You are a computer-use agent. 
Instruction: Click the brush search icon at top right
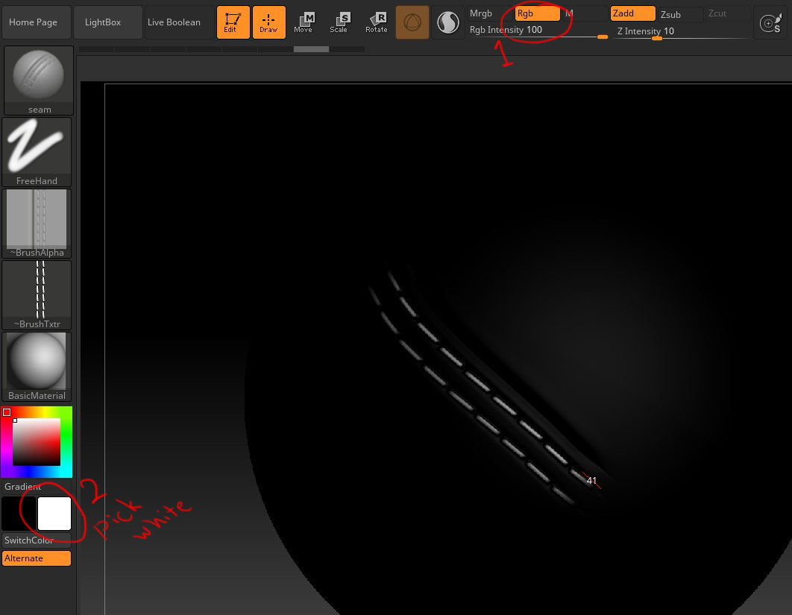[771, 22]
